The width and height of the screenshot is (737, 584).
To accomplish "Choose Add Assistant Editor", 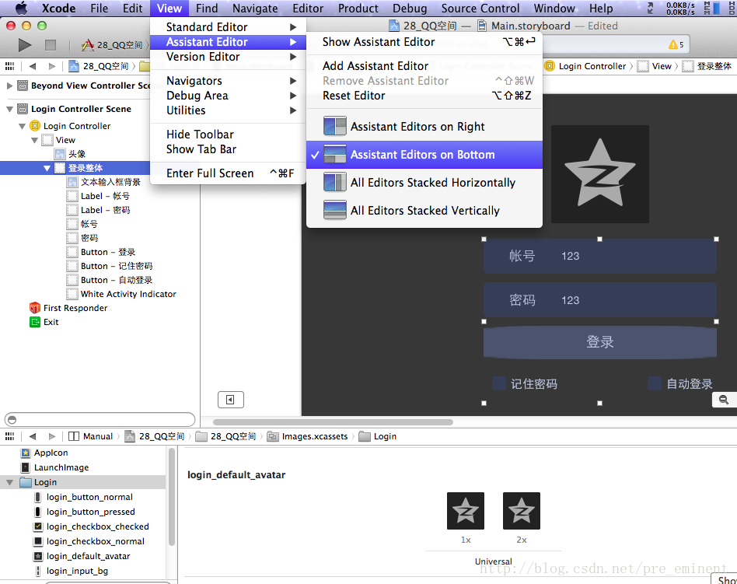I will tap(424, 66).
